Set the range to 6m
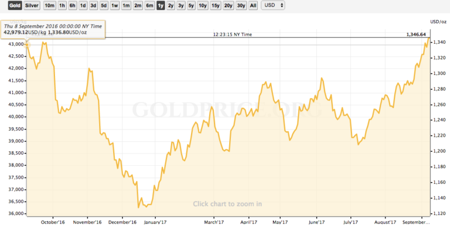Image resolution: width=450 pixels, height=233 pixels. click(149, 5)
